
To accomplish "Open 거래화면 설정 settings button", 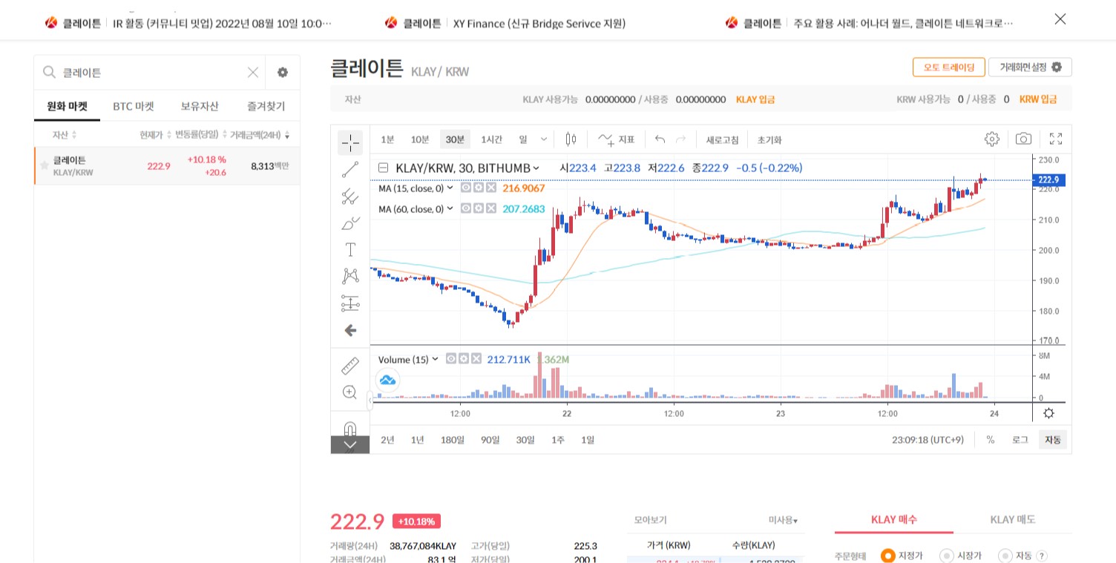I will point(1030,67).
